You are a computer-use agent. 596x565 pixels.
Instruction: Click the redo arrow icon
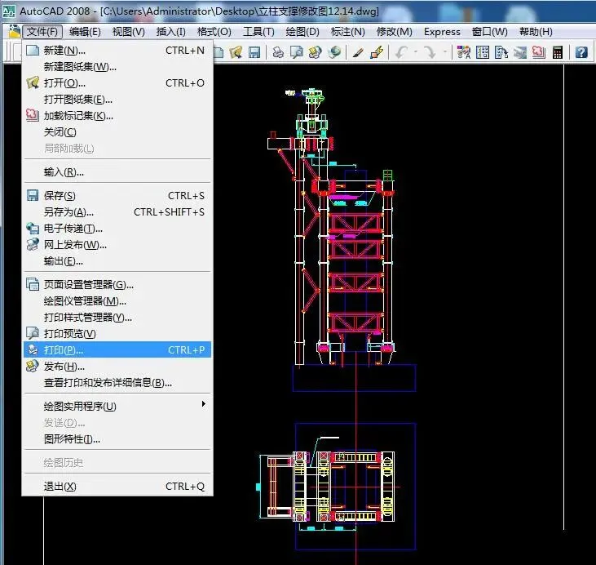pos(430,52)
